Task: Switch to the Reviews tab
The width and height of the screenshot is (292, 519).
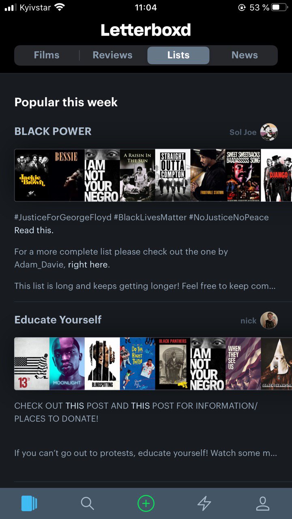Action: pos(112,55)
